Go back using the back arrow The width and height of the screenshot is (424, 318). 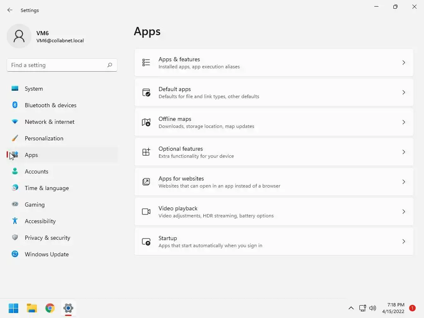tap(10, 10)
